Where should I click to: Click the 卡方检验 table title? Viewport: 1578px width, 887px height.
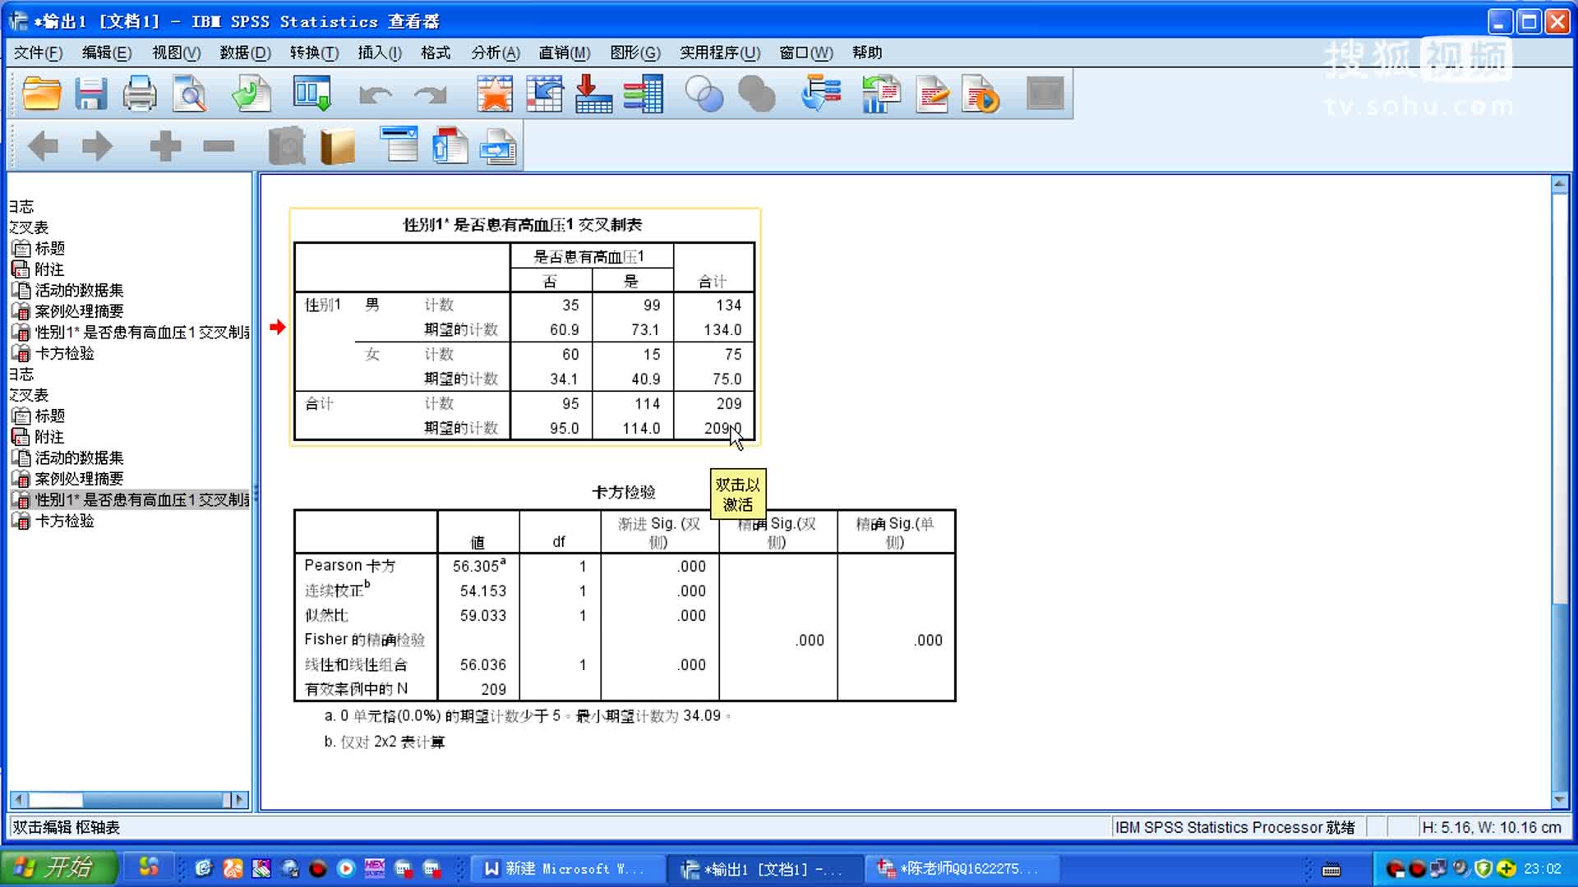[x=623, y=492]
